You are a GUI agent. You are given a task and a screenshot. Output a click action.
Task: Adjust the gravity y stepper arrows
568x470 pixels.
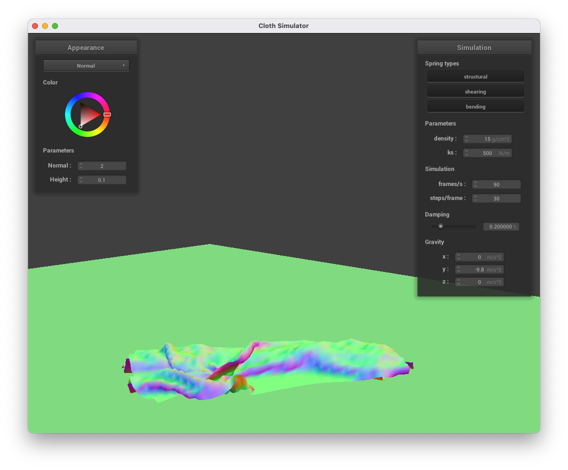point(458,269)
